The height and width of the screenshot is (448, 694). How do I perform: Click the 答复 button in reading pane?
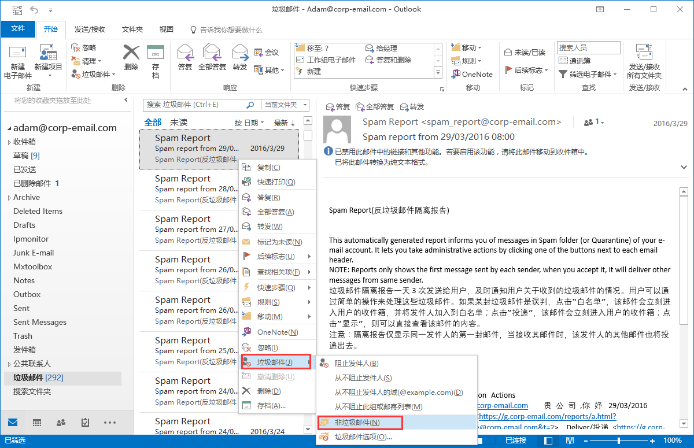click(338, 107)
